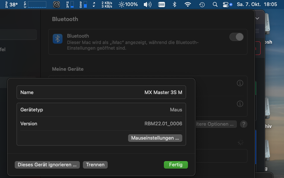Click the blue Bluetooth icon in settings
The width and height of the screenshot is (284, 178).
click(58, 39)
